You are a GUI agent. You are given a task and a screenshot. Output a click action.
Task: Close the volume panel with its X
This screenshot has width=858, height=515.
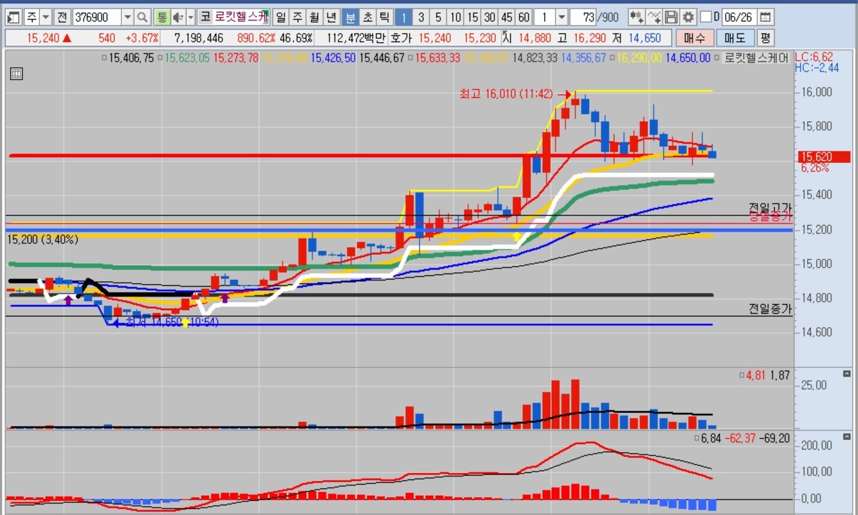pyautogui.click(x=847, y=374)
